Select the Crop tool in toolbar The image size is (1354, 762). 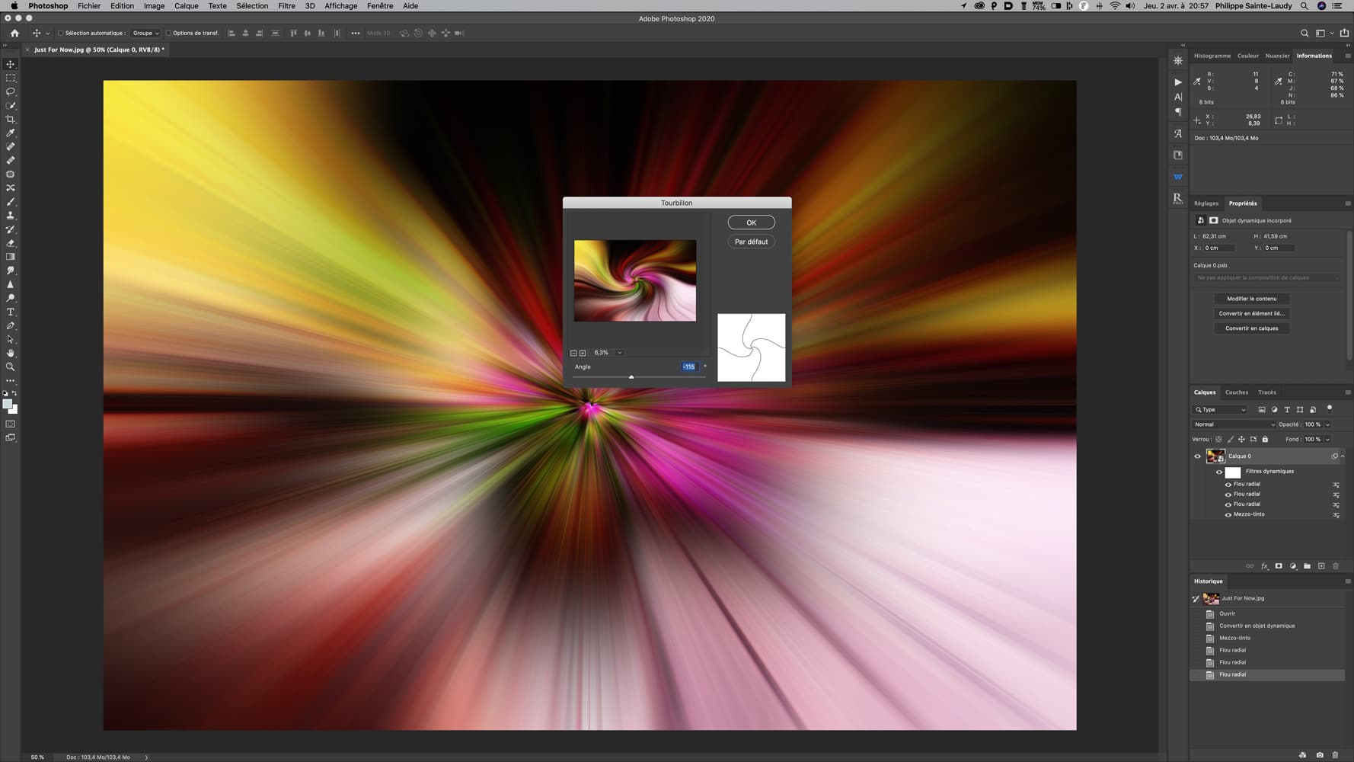point(11,120)
